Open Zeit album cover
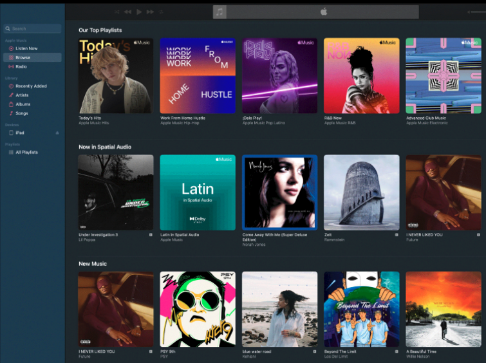Image resolution: width=486 pixels, height=363 pixels. (x=362, y=192)
